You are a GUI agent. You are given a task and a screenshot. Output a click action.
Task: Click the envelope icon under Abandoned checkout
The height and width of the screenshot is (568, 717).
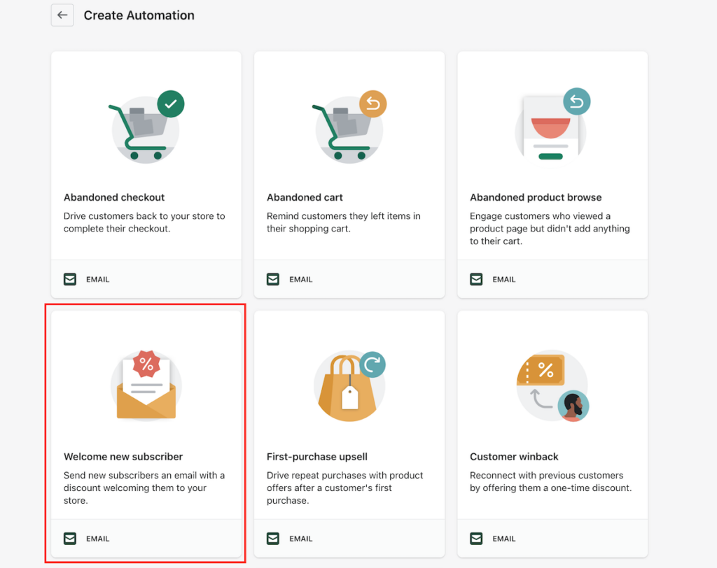click(70, 279)
